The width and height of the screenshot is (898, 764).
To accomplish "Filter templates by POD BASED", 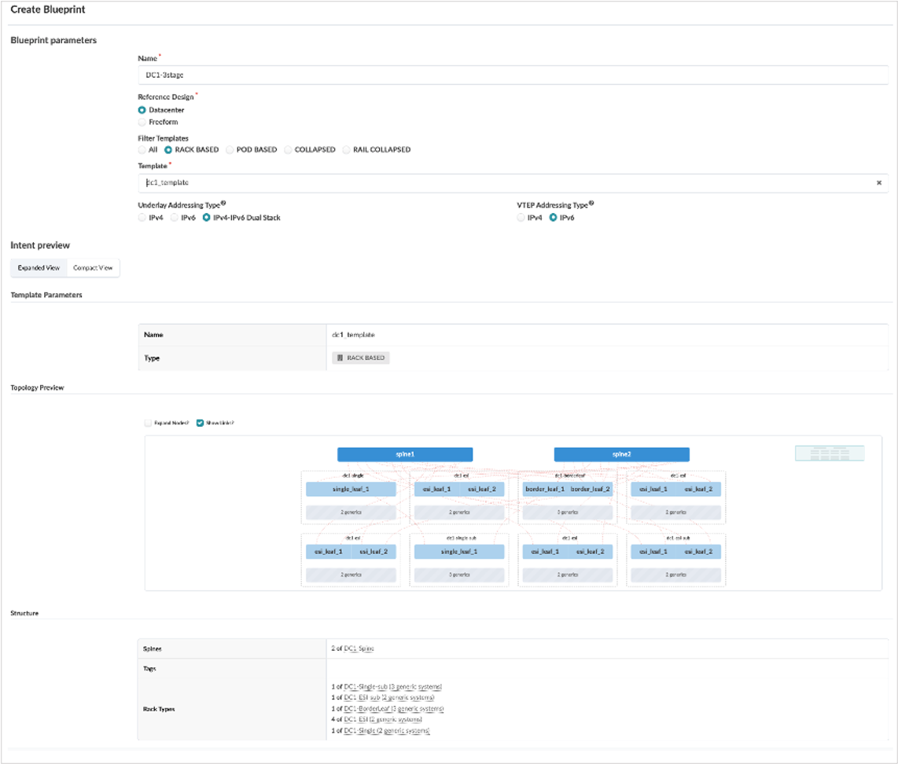I will tap(230, 150).
